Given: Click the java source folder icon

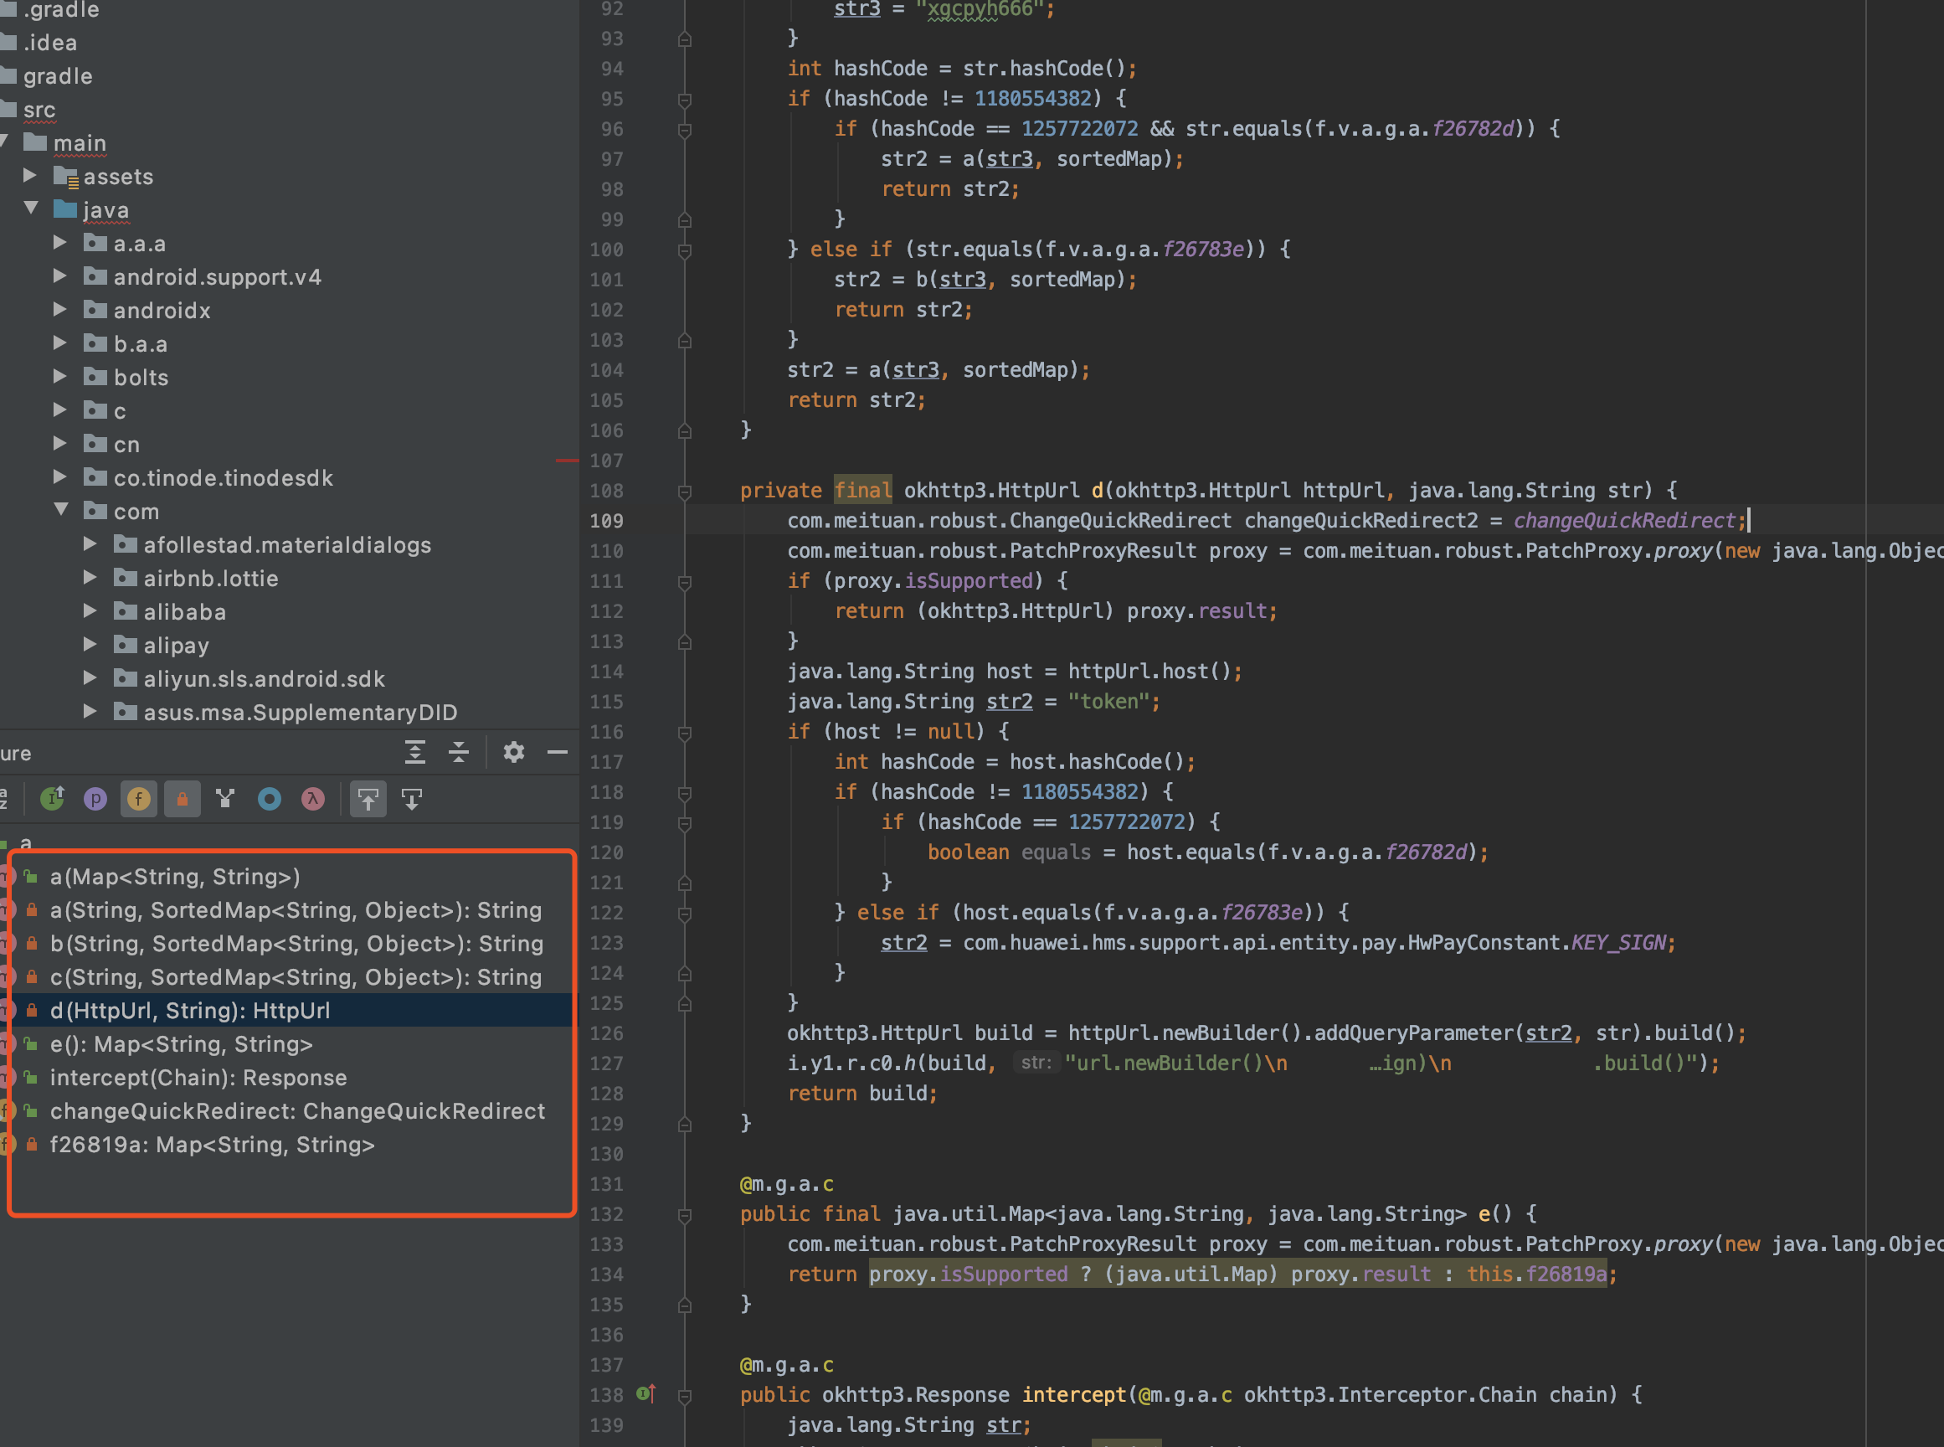Looking at the screenshot, I should pos(65,209).
